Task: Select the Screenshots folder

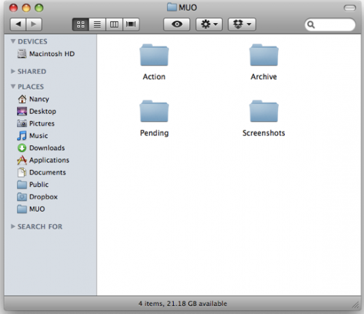Action: (x=264, y=118)
